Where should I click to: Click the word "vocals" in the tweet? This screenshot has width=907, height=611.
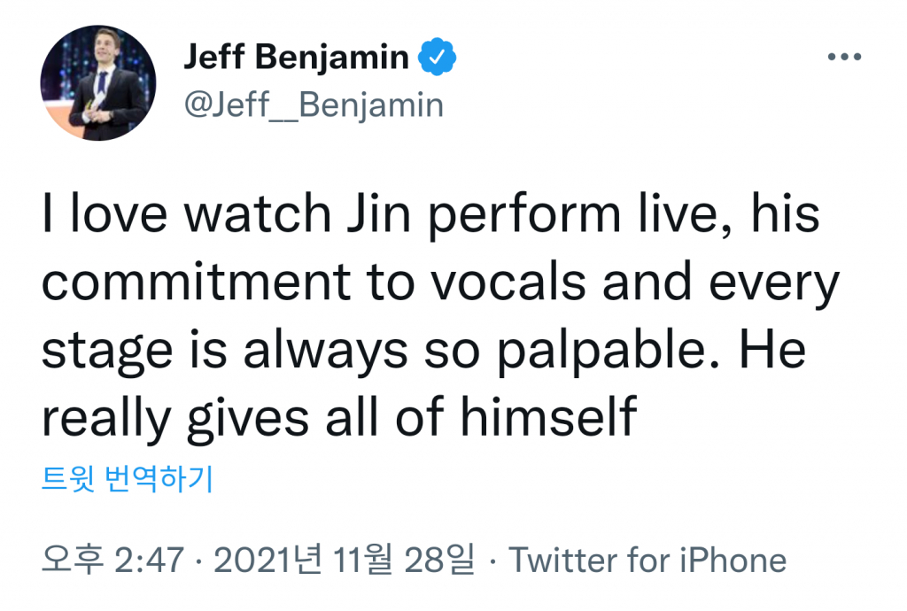click(x=508, y=282)
